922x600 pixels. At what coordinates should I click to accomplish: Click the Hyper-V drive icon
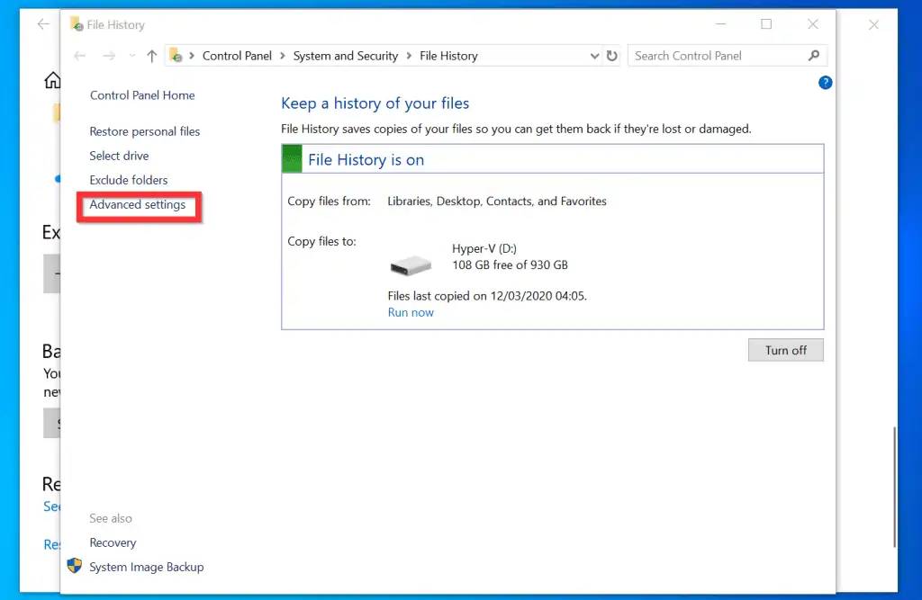(x=411, y=264)
